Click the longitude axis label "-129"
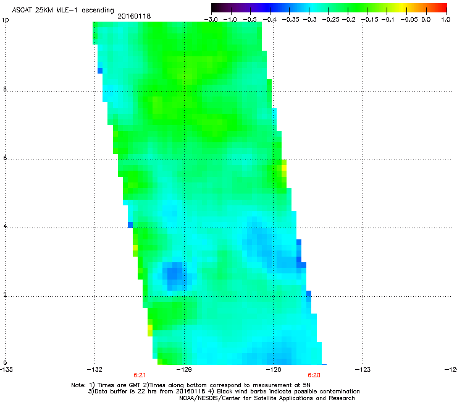This screenshot has height=402, width=457. [184, 370]
